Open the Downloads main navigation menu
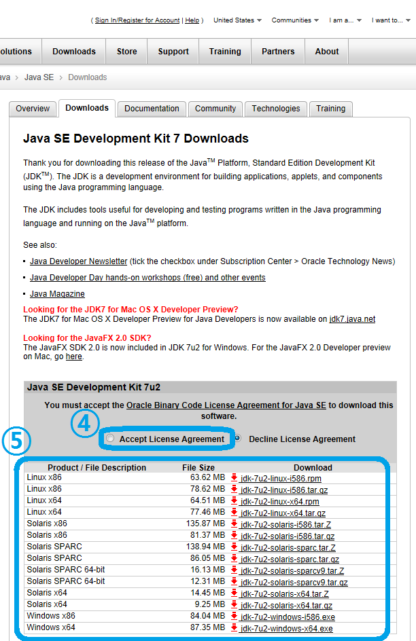This screenshot has width=416, height=641. (74, 52)
